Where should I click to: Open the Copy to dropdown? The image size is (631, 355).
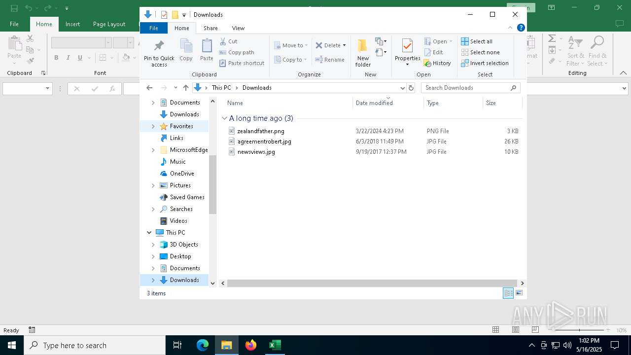point(290,60)
